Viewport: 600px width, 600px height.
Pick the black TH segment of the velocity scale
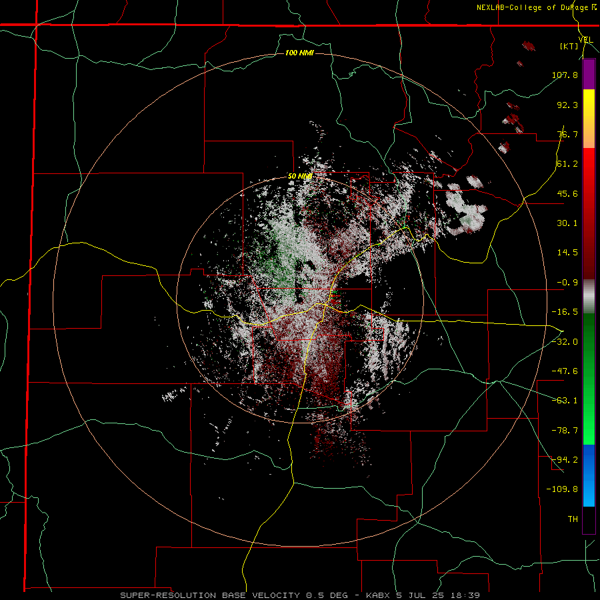click(589, 519)
